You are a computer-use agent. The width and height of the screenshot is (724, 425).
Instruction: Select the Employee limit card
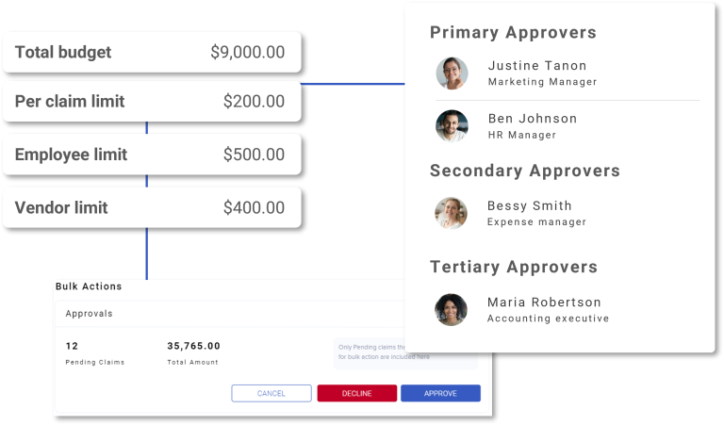pos(152,155)
